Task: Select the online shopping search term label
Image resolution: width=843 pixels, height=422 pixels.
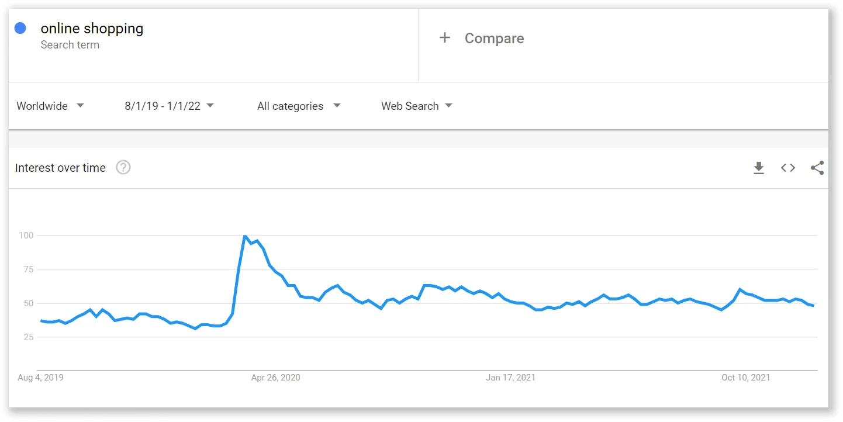Action: 92,28
